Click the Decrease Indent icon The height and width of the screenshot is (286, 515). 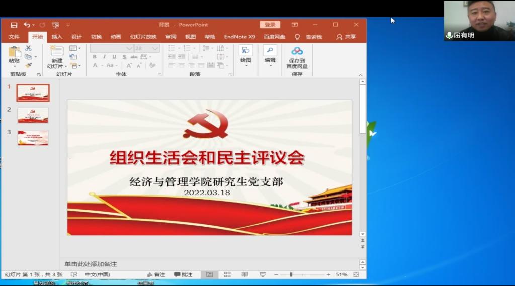(171, 57)
